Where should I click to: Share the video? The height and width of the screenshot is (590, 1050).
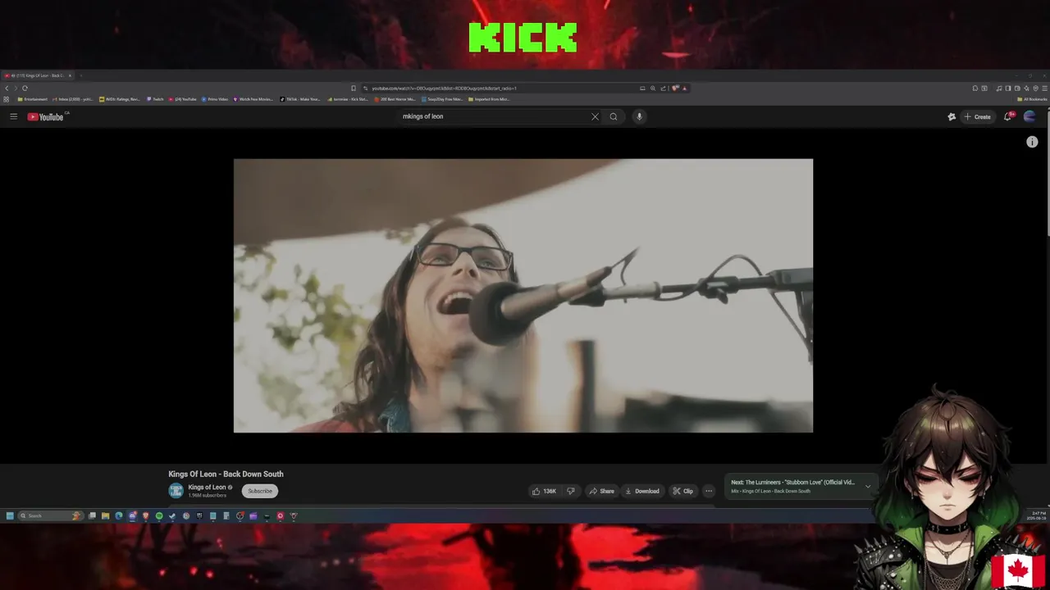coord(601,491)
